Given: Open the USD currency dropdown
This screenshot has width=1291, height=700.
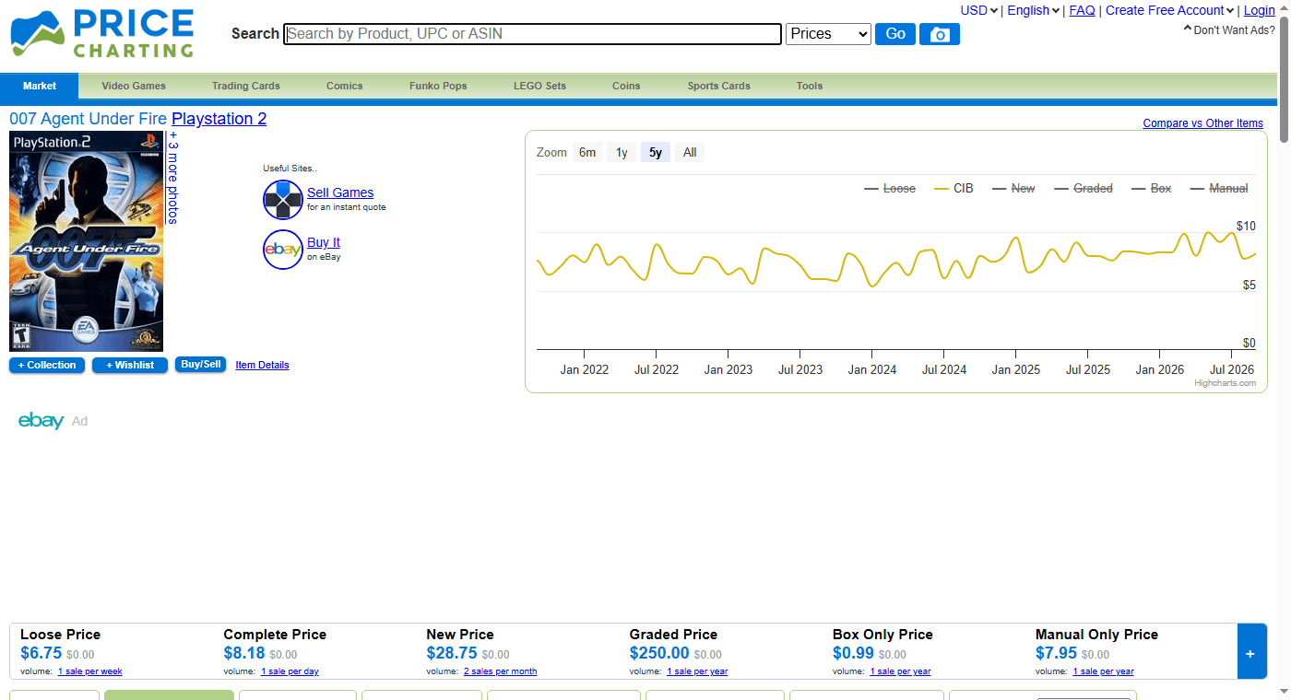Looking at the screenshot, I should point(979,10).
